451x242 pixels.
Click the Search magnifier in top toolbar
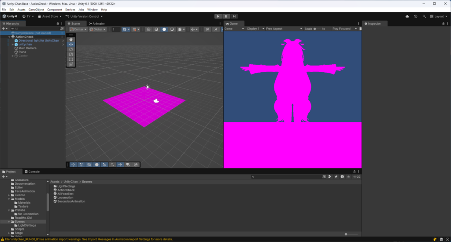[424, 16]
